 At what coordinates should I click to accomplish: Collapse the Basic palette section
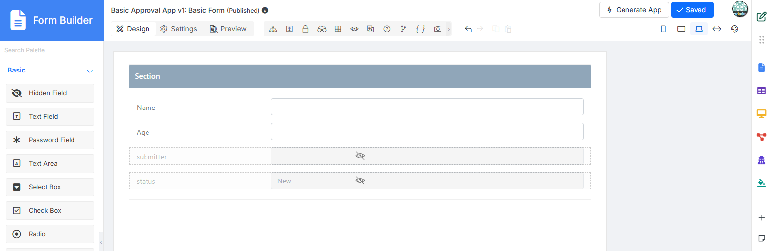[90, 71]
